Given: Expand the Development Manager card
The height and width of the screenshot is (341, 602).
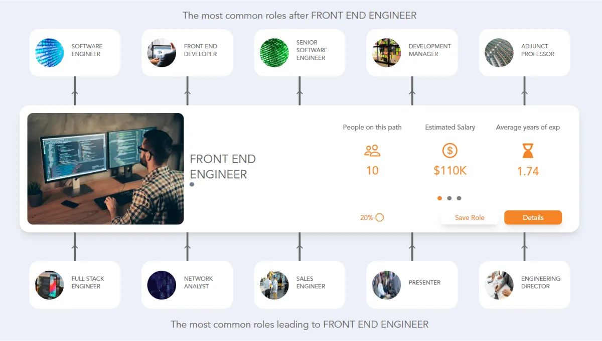Looking at the screenshot, I should (x=411, y=52).
